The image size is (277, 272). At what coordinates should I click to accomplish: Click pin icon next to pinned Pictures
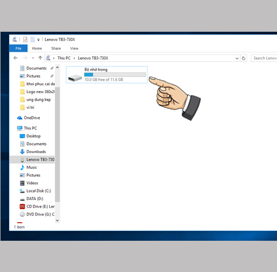click(52, 76)
